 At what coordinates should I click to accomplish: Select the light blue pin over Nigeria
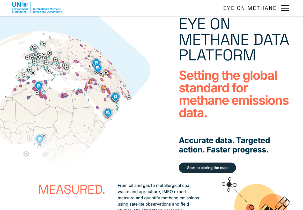coord(40,139)
